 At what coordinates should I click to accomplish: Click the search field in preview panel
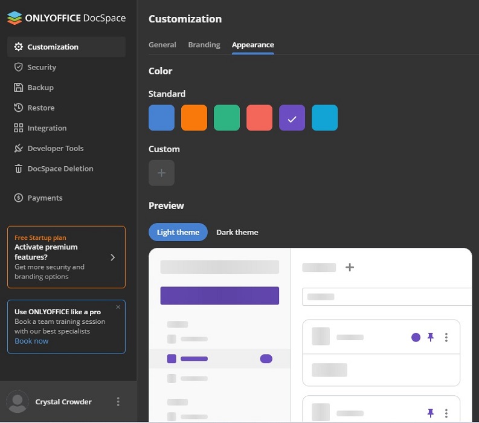tap(387, 297)
